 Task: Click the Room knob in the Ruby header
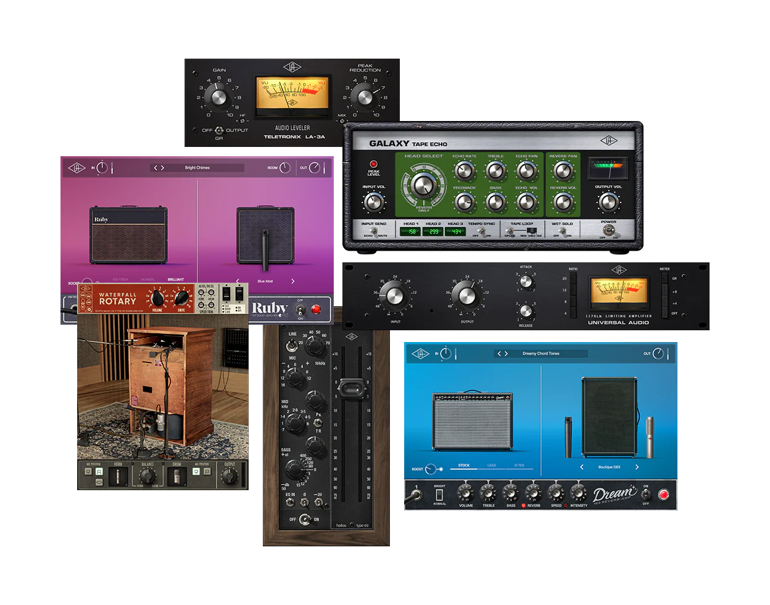coord(285,167)
